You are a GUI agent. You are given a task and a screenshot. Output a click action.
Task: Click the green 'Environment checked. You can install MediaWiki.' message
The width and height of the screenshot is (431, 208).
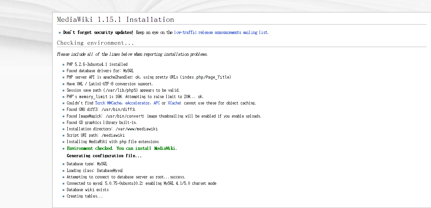(x=122, y=149)
